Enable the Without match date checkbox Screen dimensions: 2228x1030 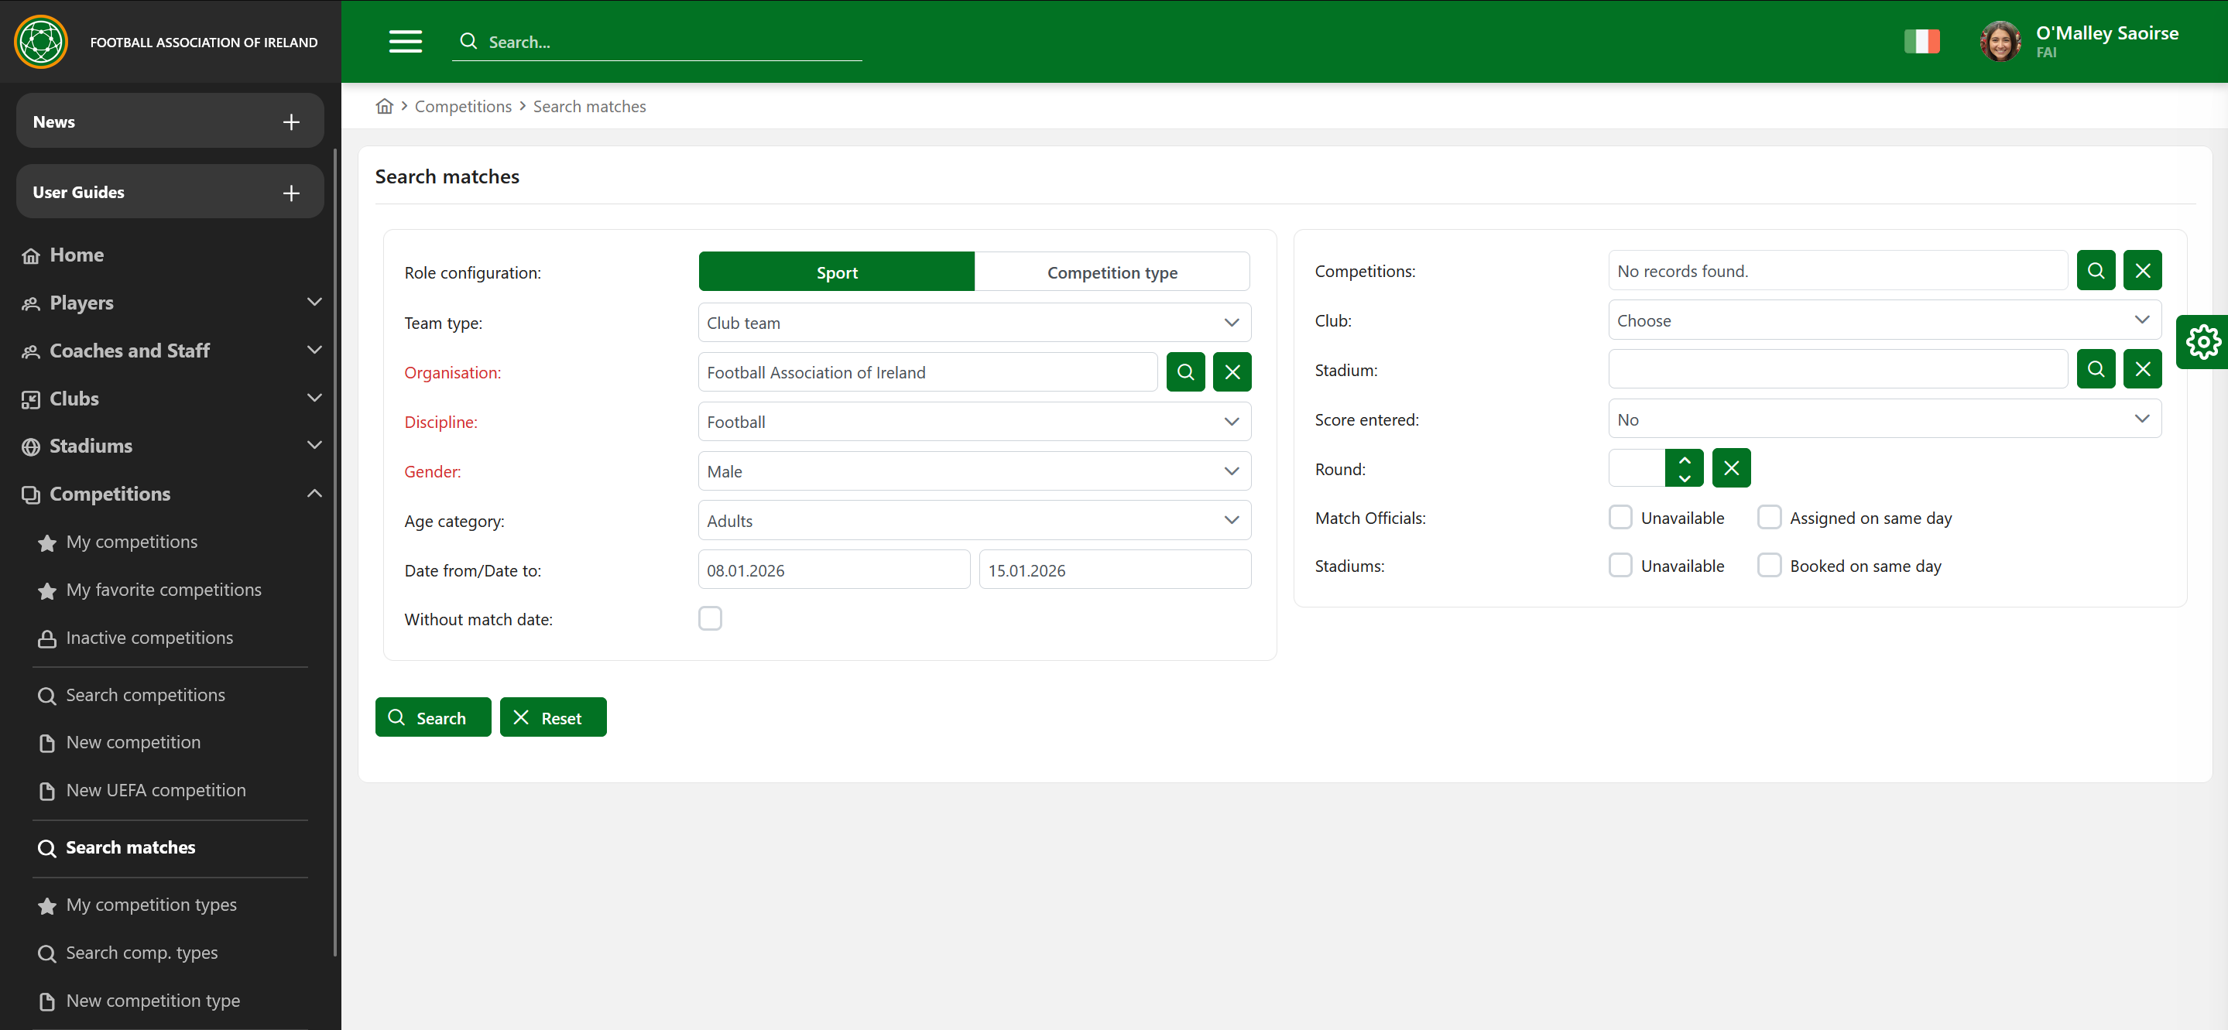pos(710,618)
